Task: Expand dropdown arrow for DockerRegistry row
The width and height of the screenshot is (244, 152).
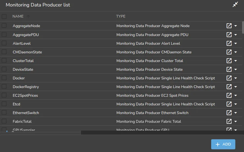Action: [236, 87]
